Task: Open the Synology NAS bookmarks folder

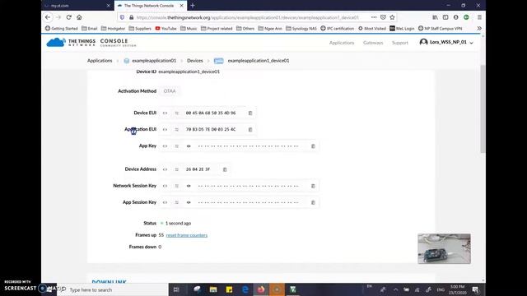Action: point(301,29)
